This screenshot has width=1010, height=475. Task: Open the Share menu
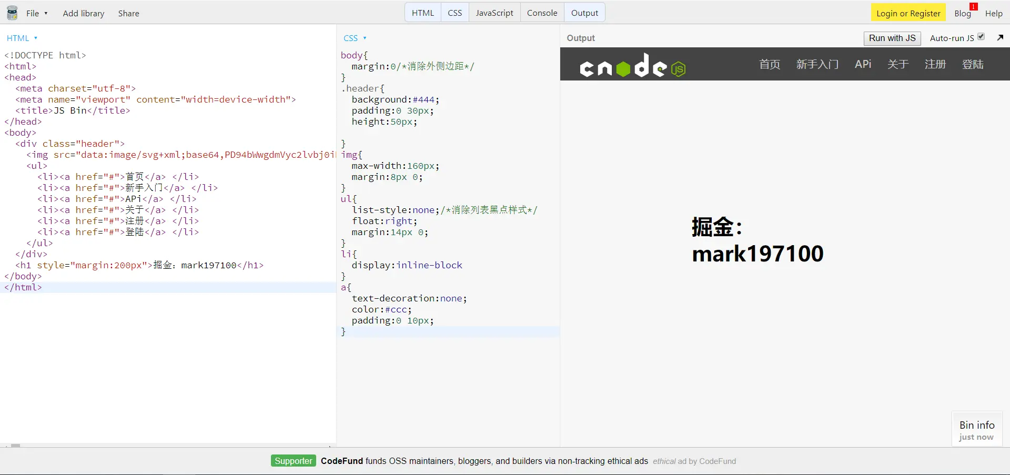pyautogui.click(x=128, y=13)
